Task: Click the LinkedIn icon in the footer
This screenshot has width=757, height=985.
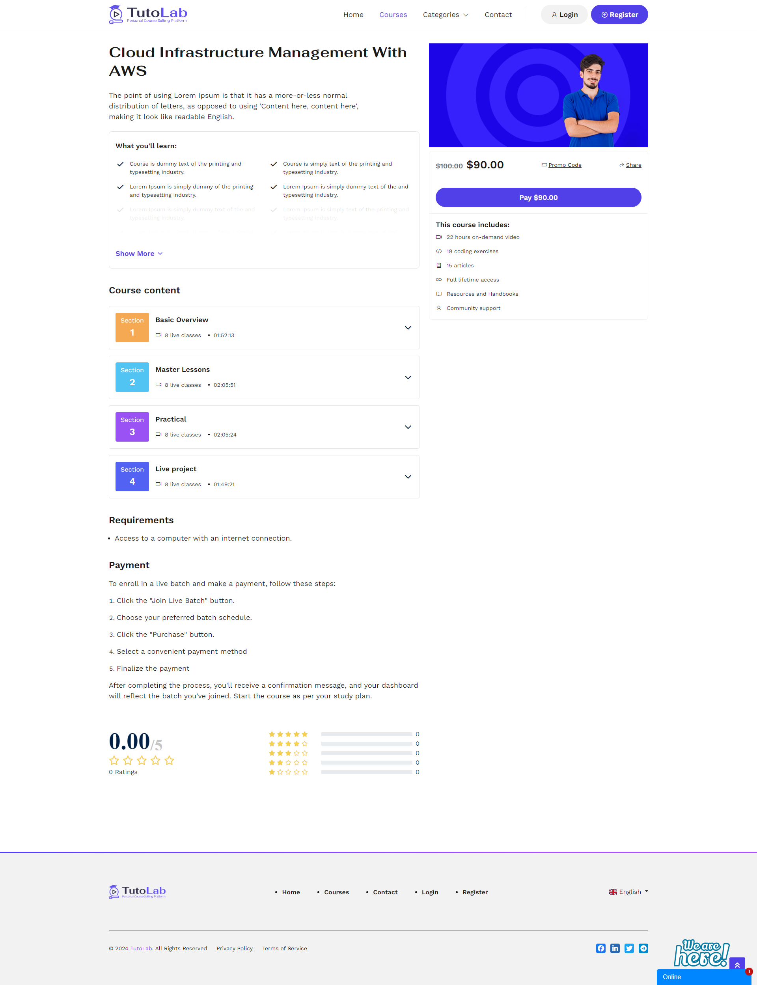Action: pyautogui.click(x=615, y=948)
